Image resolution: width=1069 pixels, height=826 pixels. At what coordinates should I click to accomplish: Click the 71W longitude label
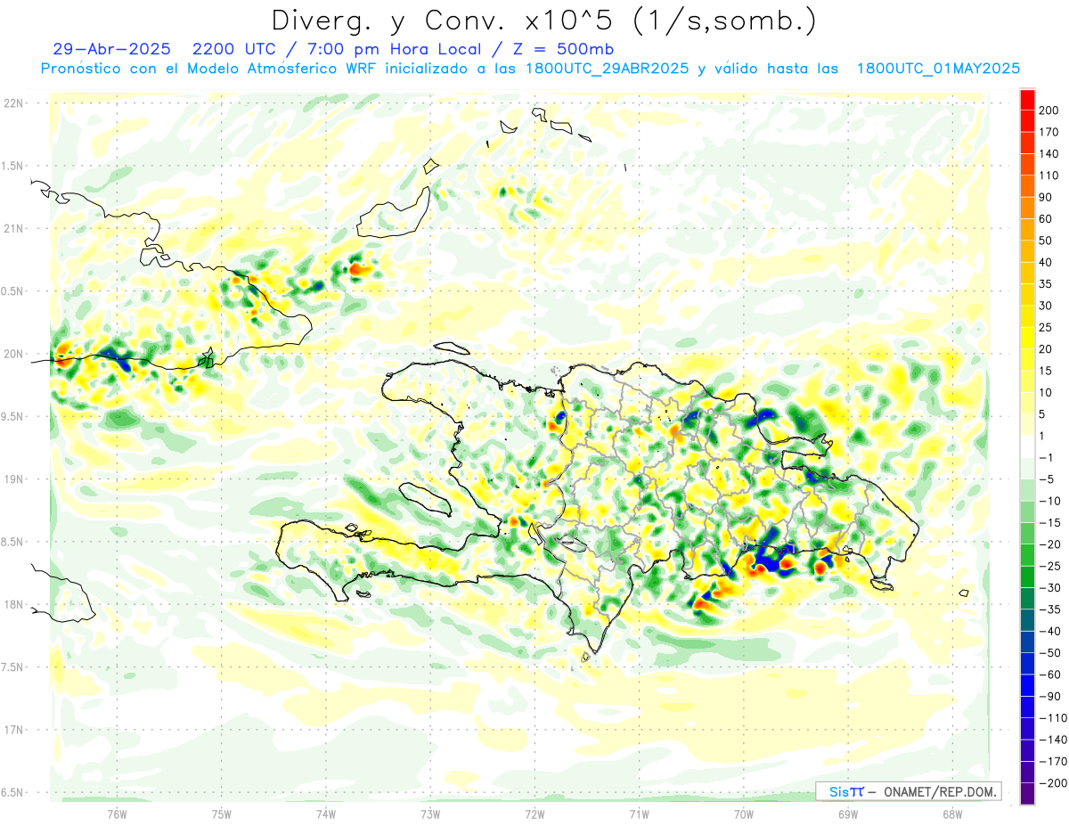[639, 814]
